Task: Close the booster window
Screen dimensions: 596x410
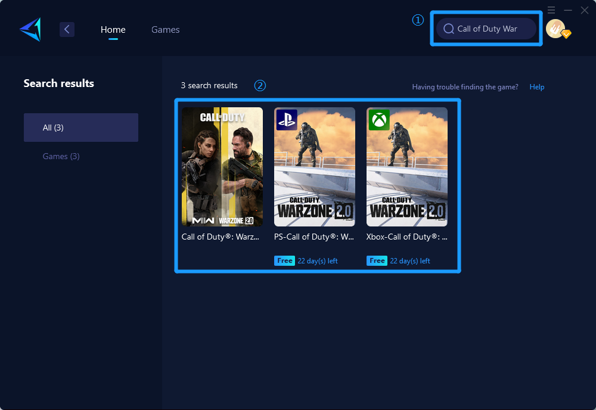Action: (x=585, y=10)
